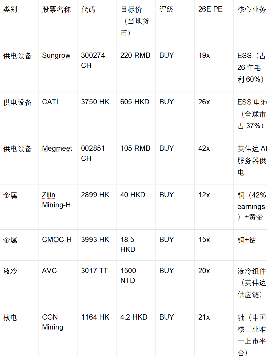The image size is (267, 357).
Task: Select the 股票名称 column header
Action: [56, 10]
